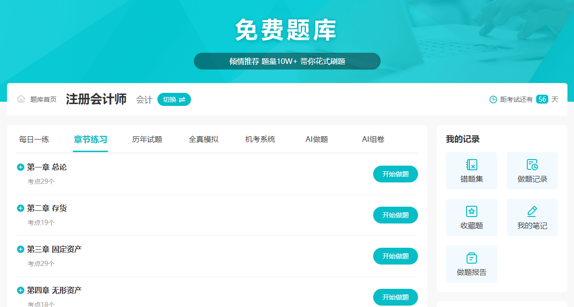574x307 pixels.
Task: Open the AI组卷 tab
Action: coord(373,139)
